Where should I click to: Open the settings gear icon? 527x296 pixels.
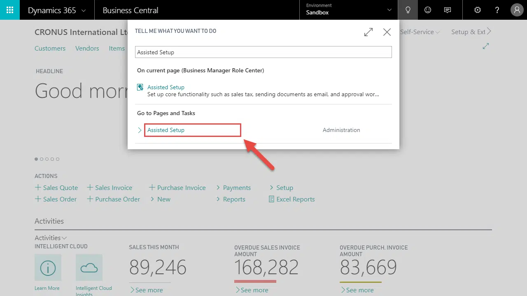[478, 10]
